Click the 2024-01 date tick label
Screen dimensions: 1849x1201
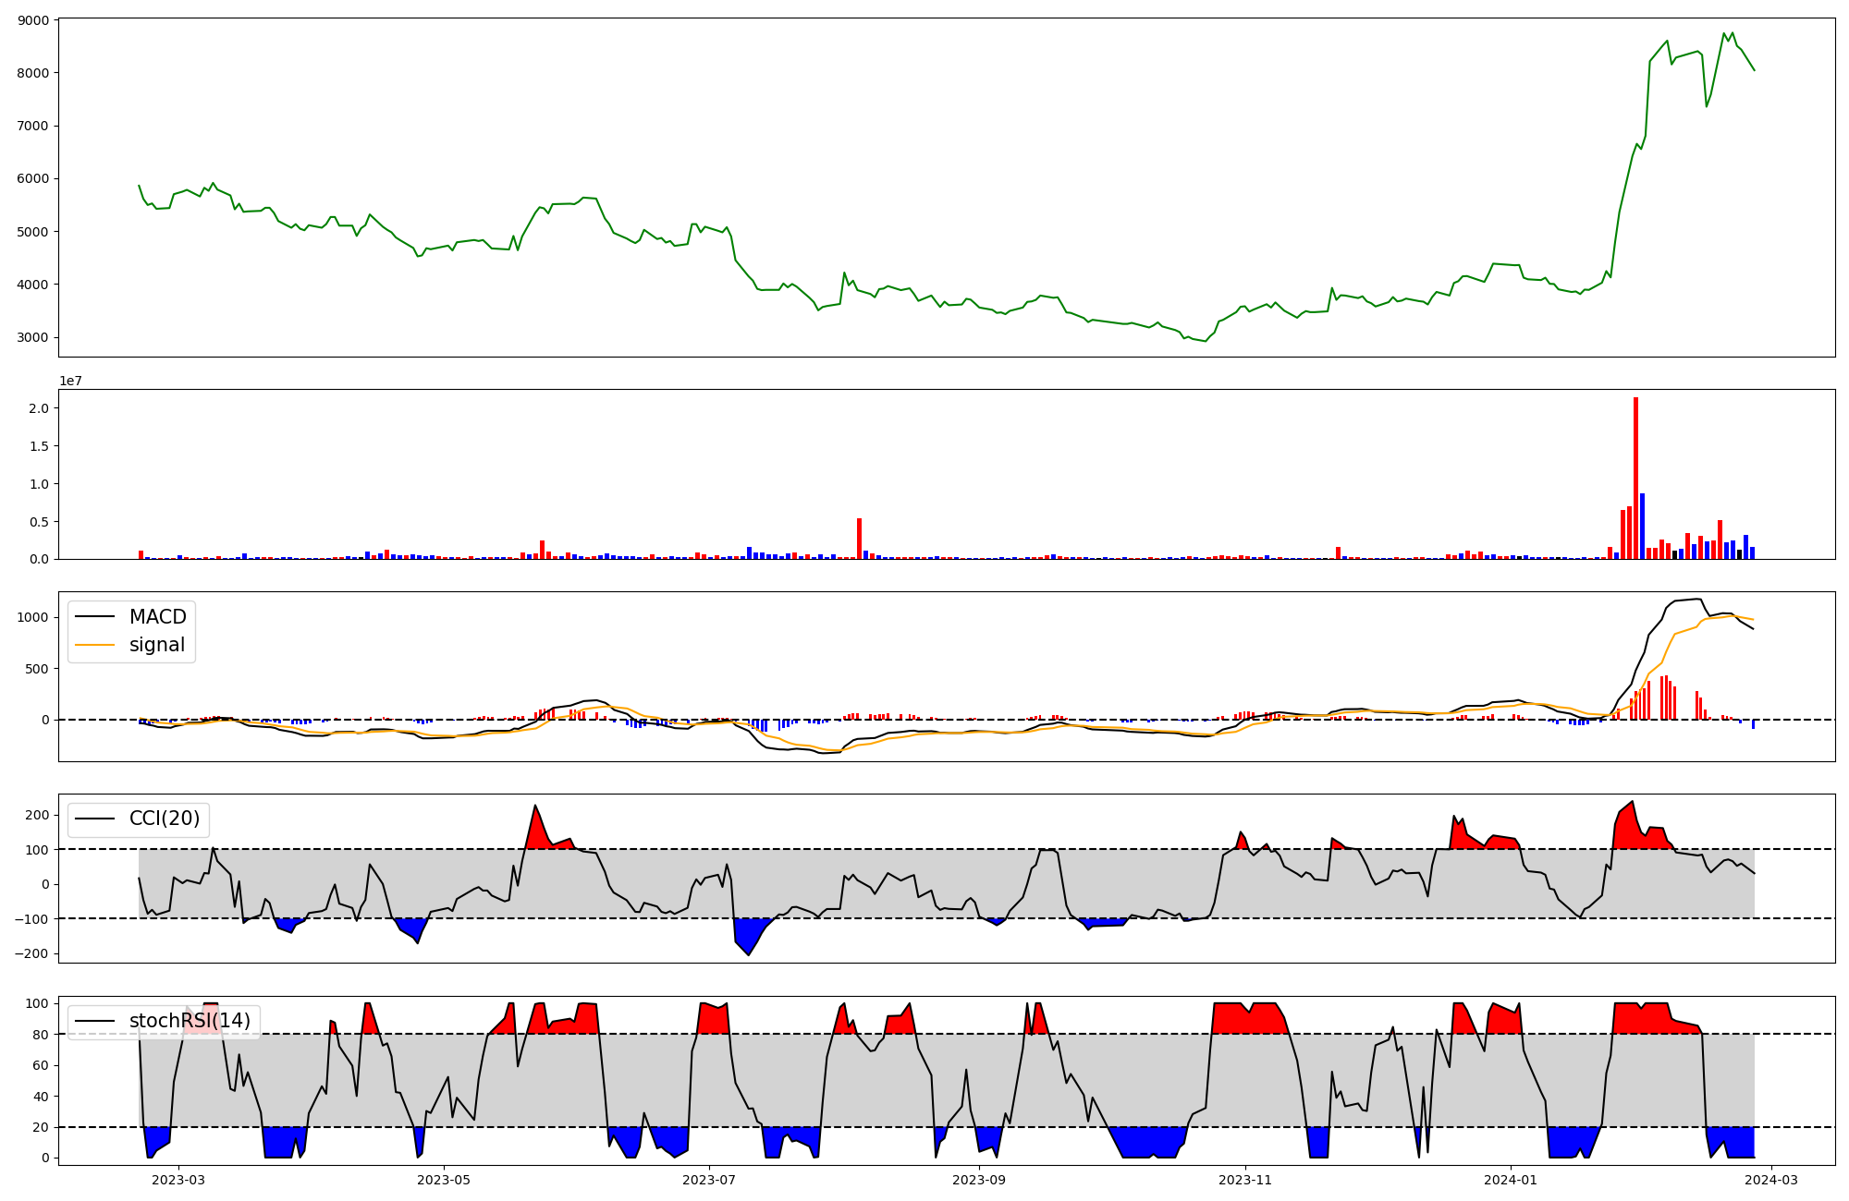pos(1511,1180)
